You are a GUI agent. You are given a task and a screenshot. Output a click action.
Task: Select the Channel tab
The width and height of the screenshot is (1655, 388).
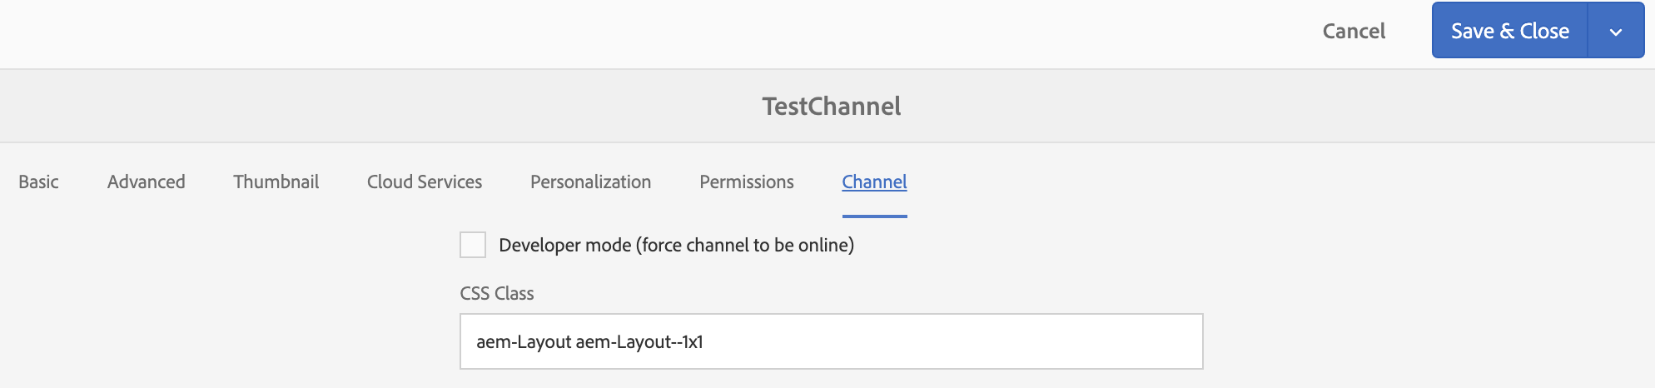(x=874, y=182)
